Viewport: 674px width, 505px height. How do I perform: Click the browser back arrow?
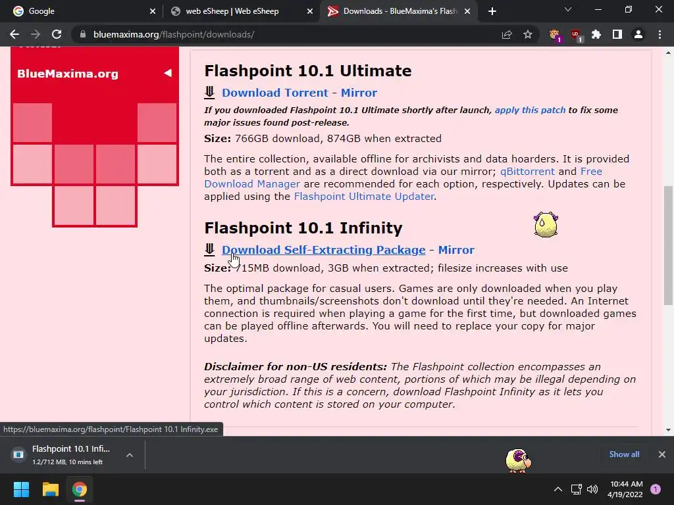14,34
